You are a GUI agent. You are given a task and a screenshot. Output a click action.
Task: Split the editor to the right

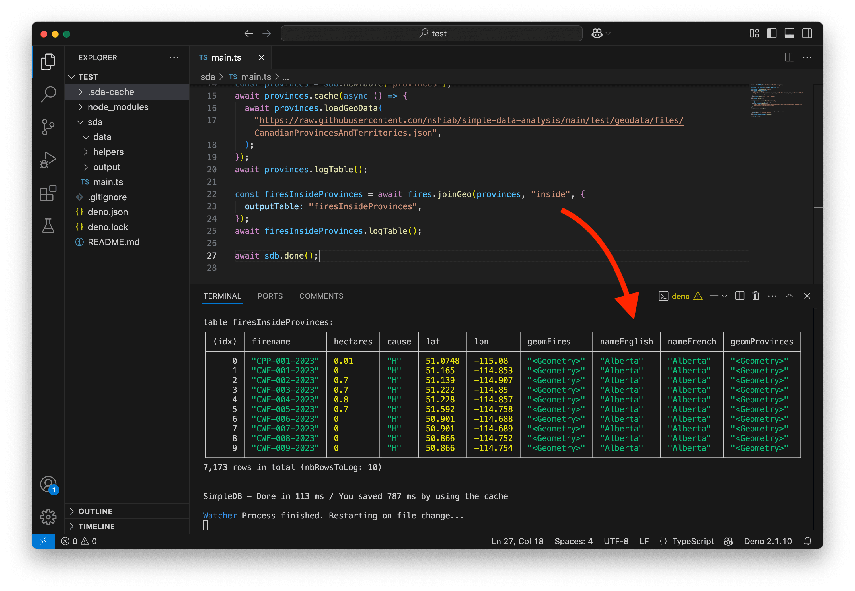[790, 57]
